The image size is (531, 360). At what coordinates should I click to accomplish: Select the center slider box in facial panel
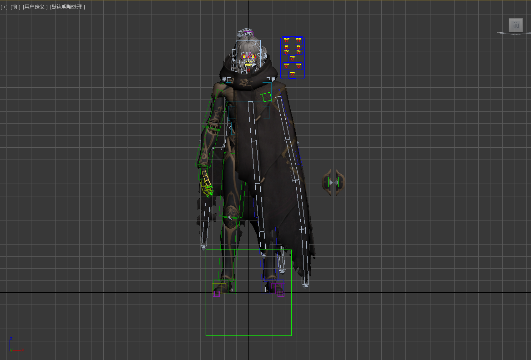292,58
